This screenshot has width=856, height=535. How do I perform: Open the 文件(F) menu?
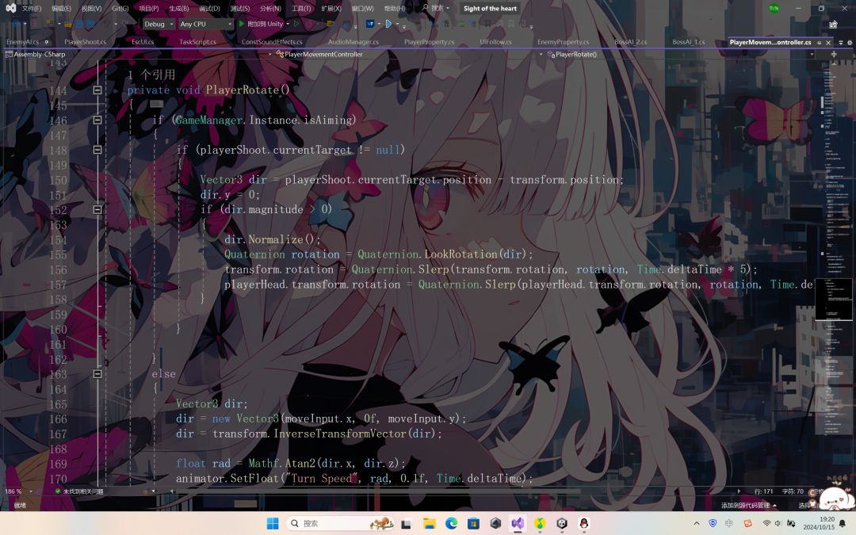[x=31, y=8]
